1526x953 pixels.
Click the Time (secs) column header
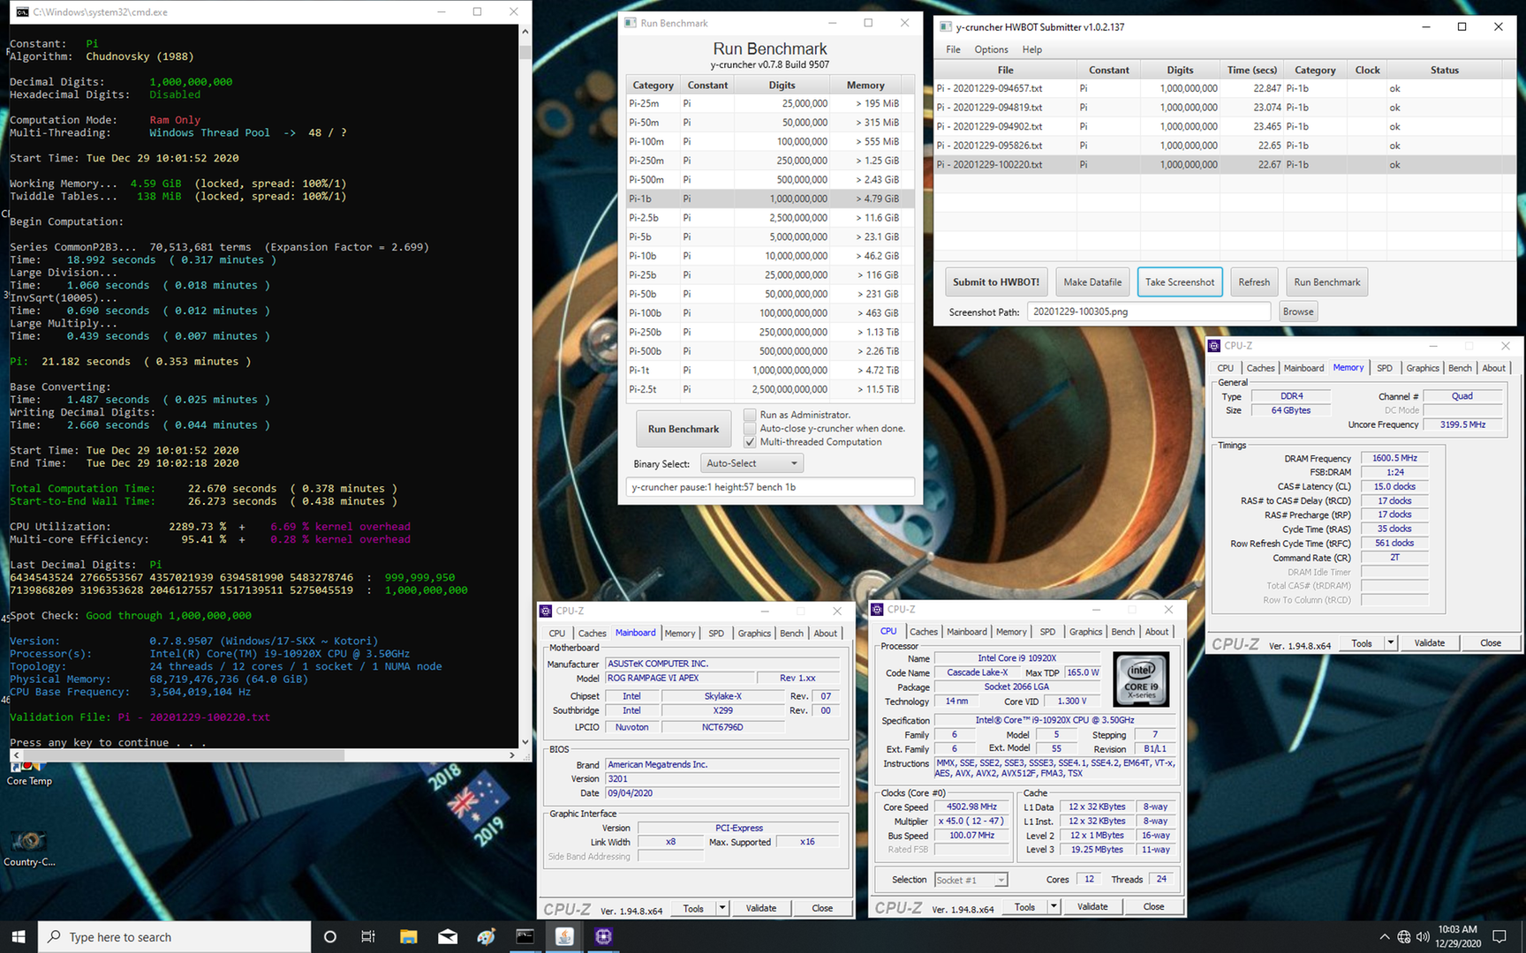point(1252,70)
